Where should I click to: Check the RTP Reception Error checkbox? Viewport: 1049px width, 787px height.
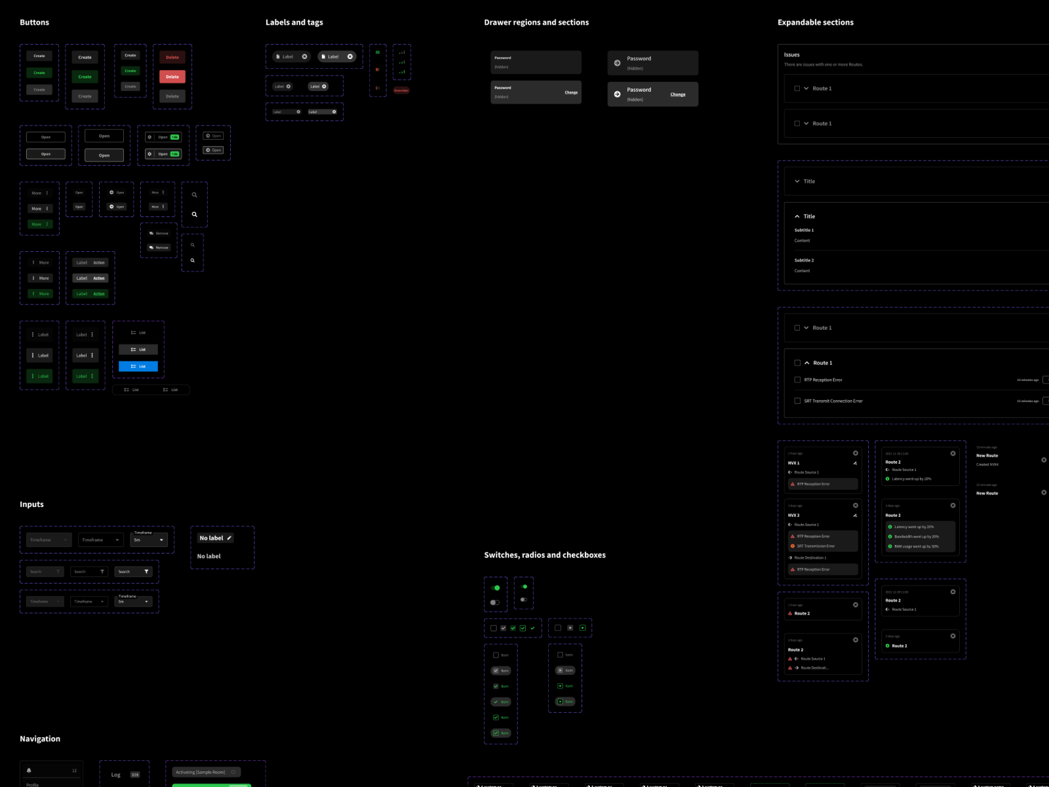pyautogui.click(x=797, y=380)
